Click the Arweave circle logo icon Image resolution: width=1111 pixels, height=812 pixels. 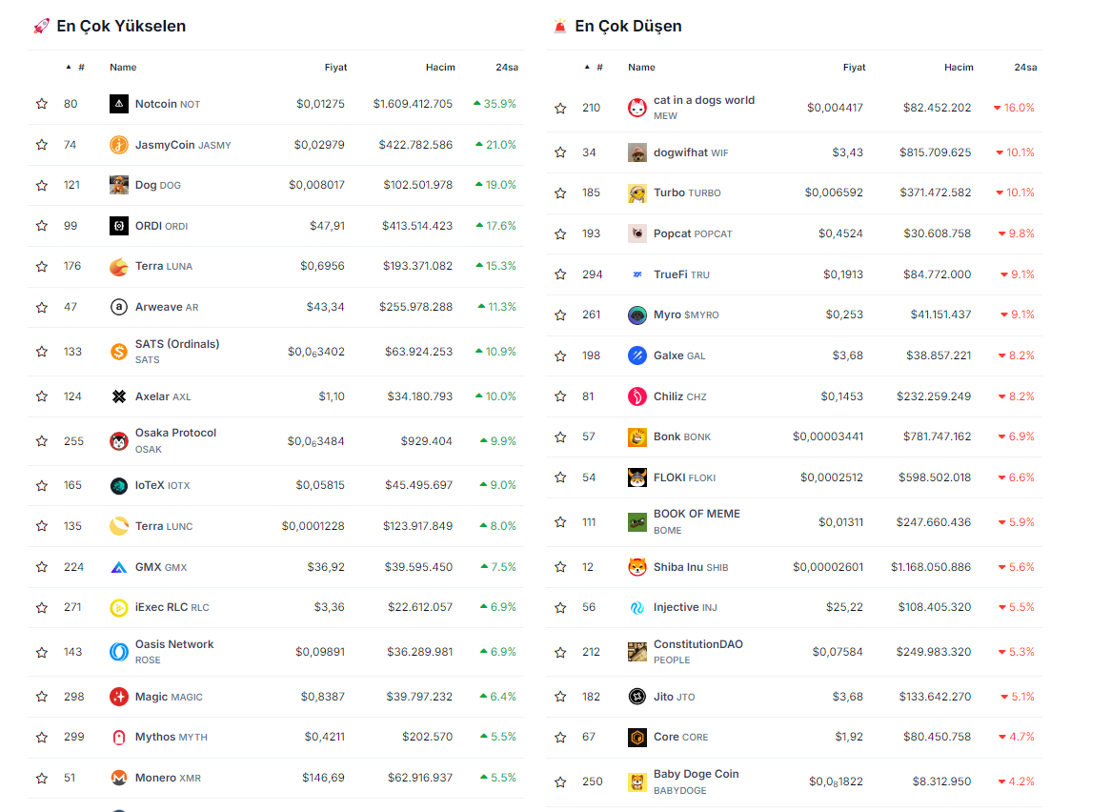coord(119,307)
